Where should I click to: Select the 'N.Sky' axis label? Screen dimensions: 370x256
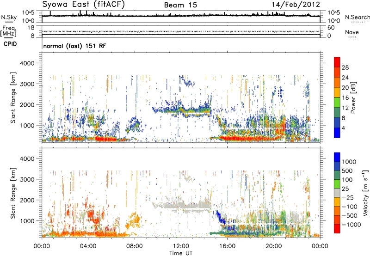coord(9,17)
